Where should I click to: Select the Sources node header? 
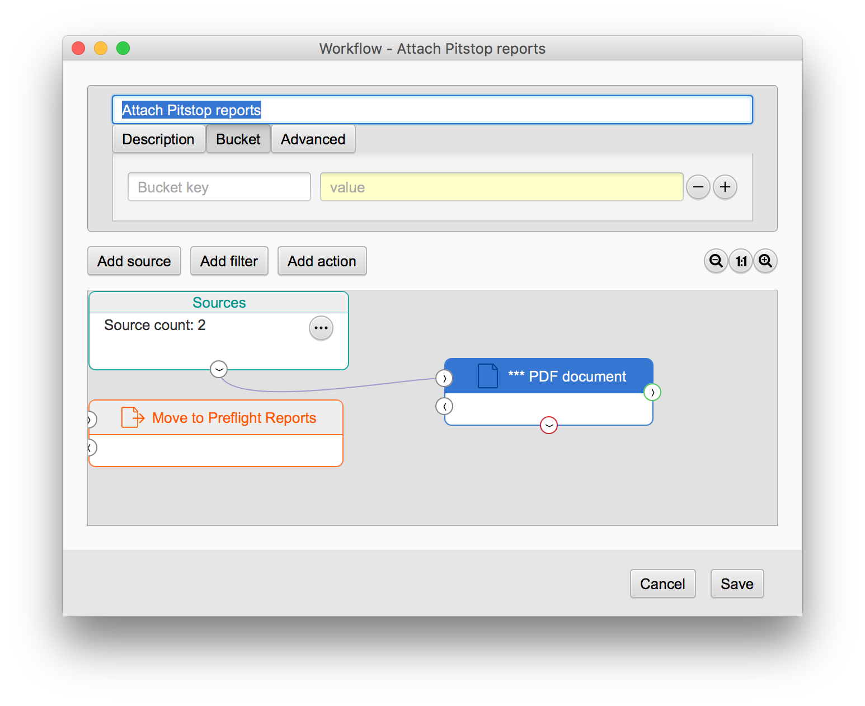(219, 303)
